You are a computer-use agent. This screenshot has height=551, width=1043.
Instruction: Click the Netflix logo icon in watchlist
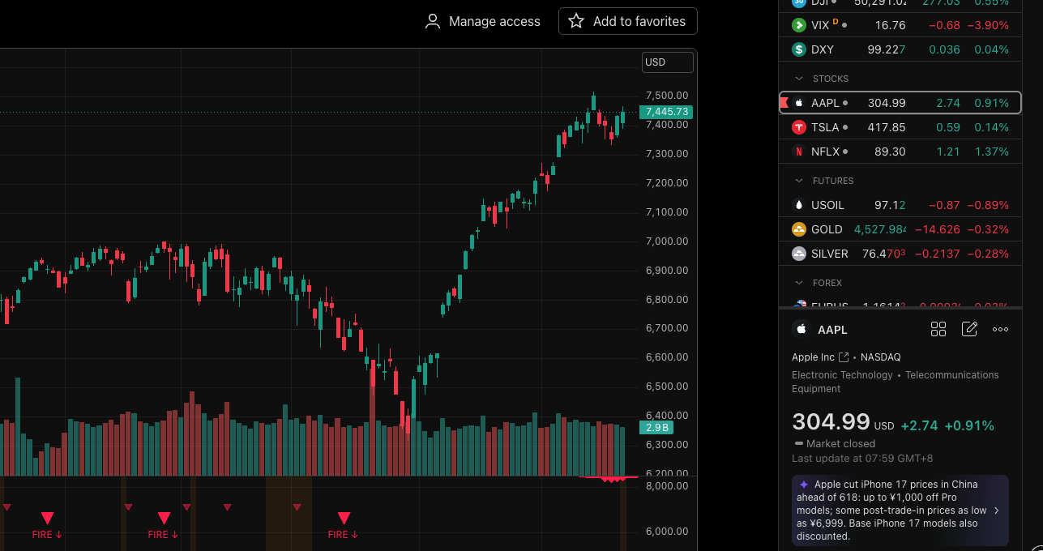798,152
